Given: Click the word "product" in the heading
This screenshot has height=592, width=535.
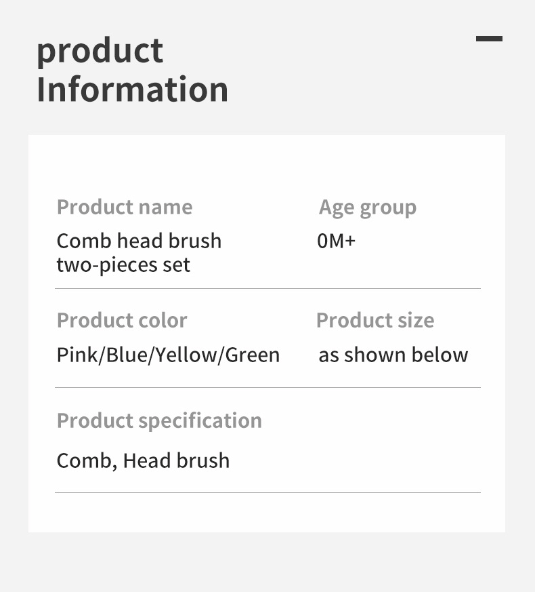Looking at the screenshot, I should [x=100, y=52].
